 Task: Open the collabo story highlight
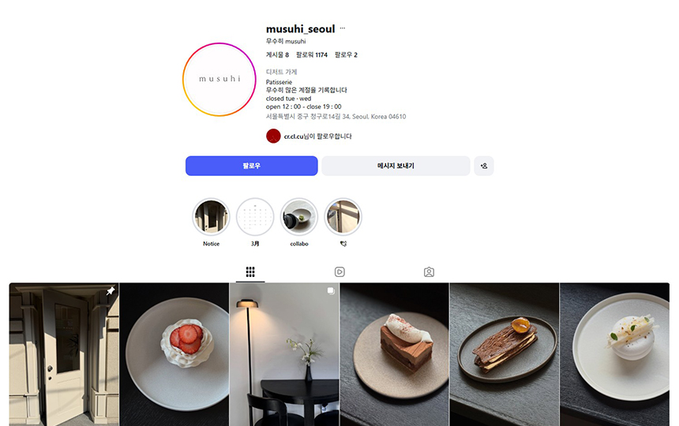pos(298,217)
